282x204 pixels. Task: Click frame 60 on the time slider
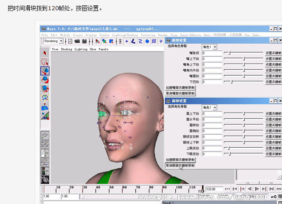coord(123,189)
